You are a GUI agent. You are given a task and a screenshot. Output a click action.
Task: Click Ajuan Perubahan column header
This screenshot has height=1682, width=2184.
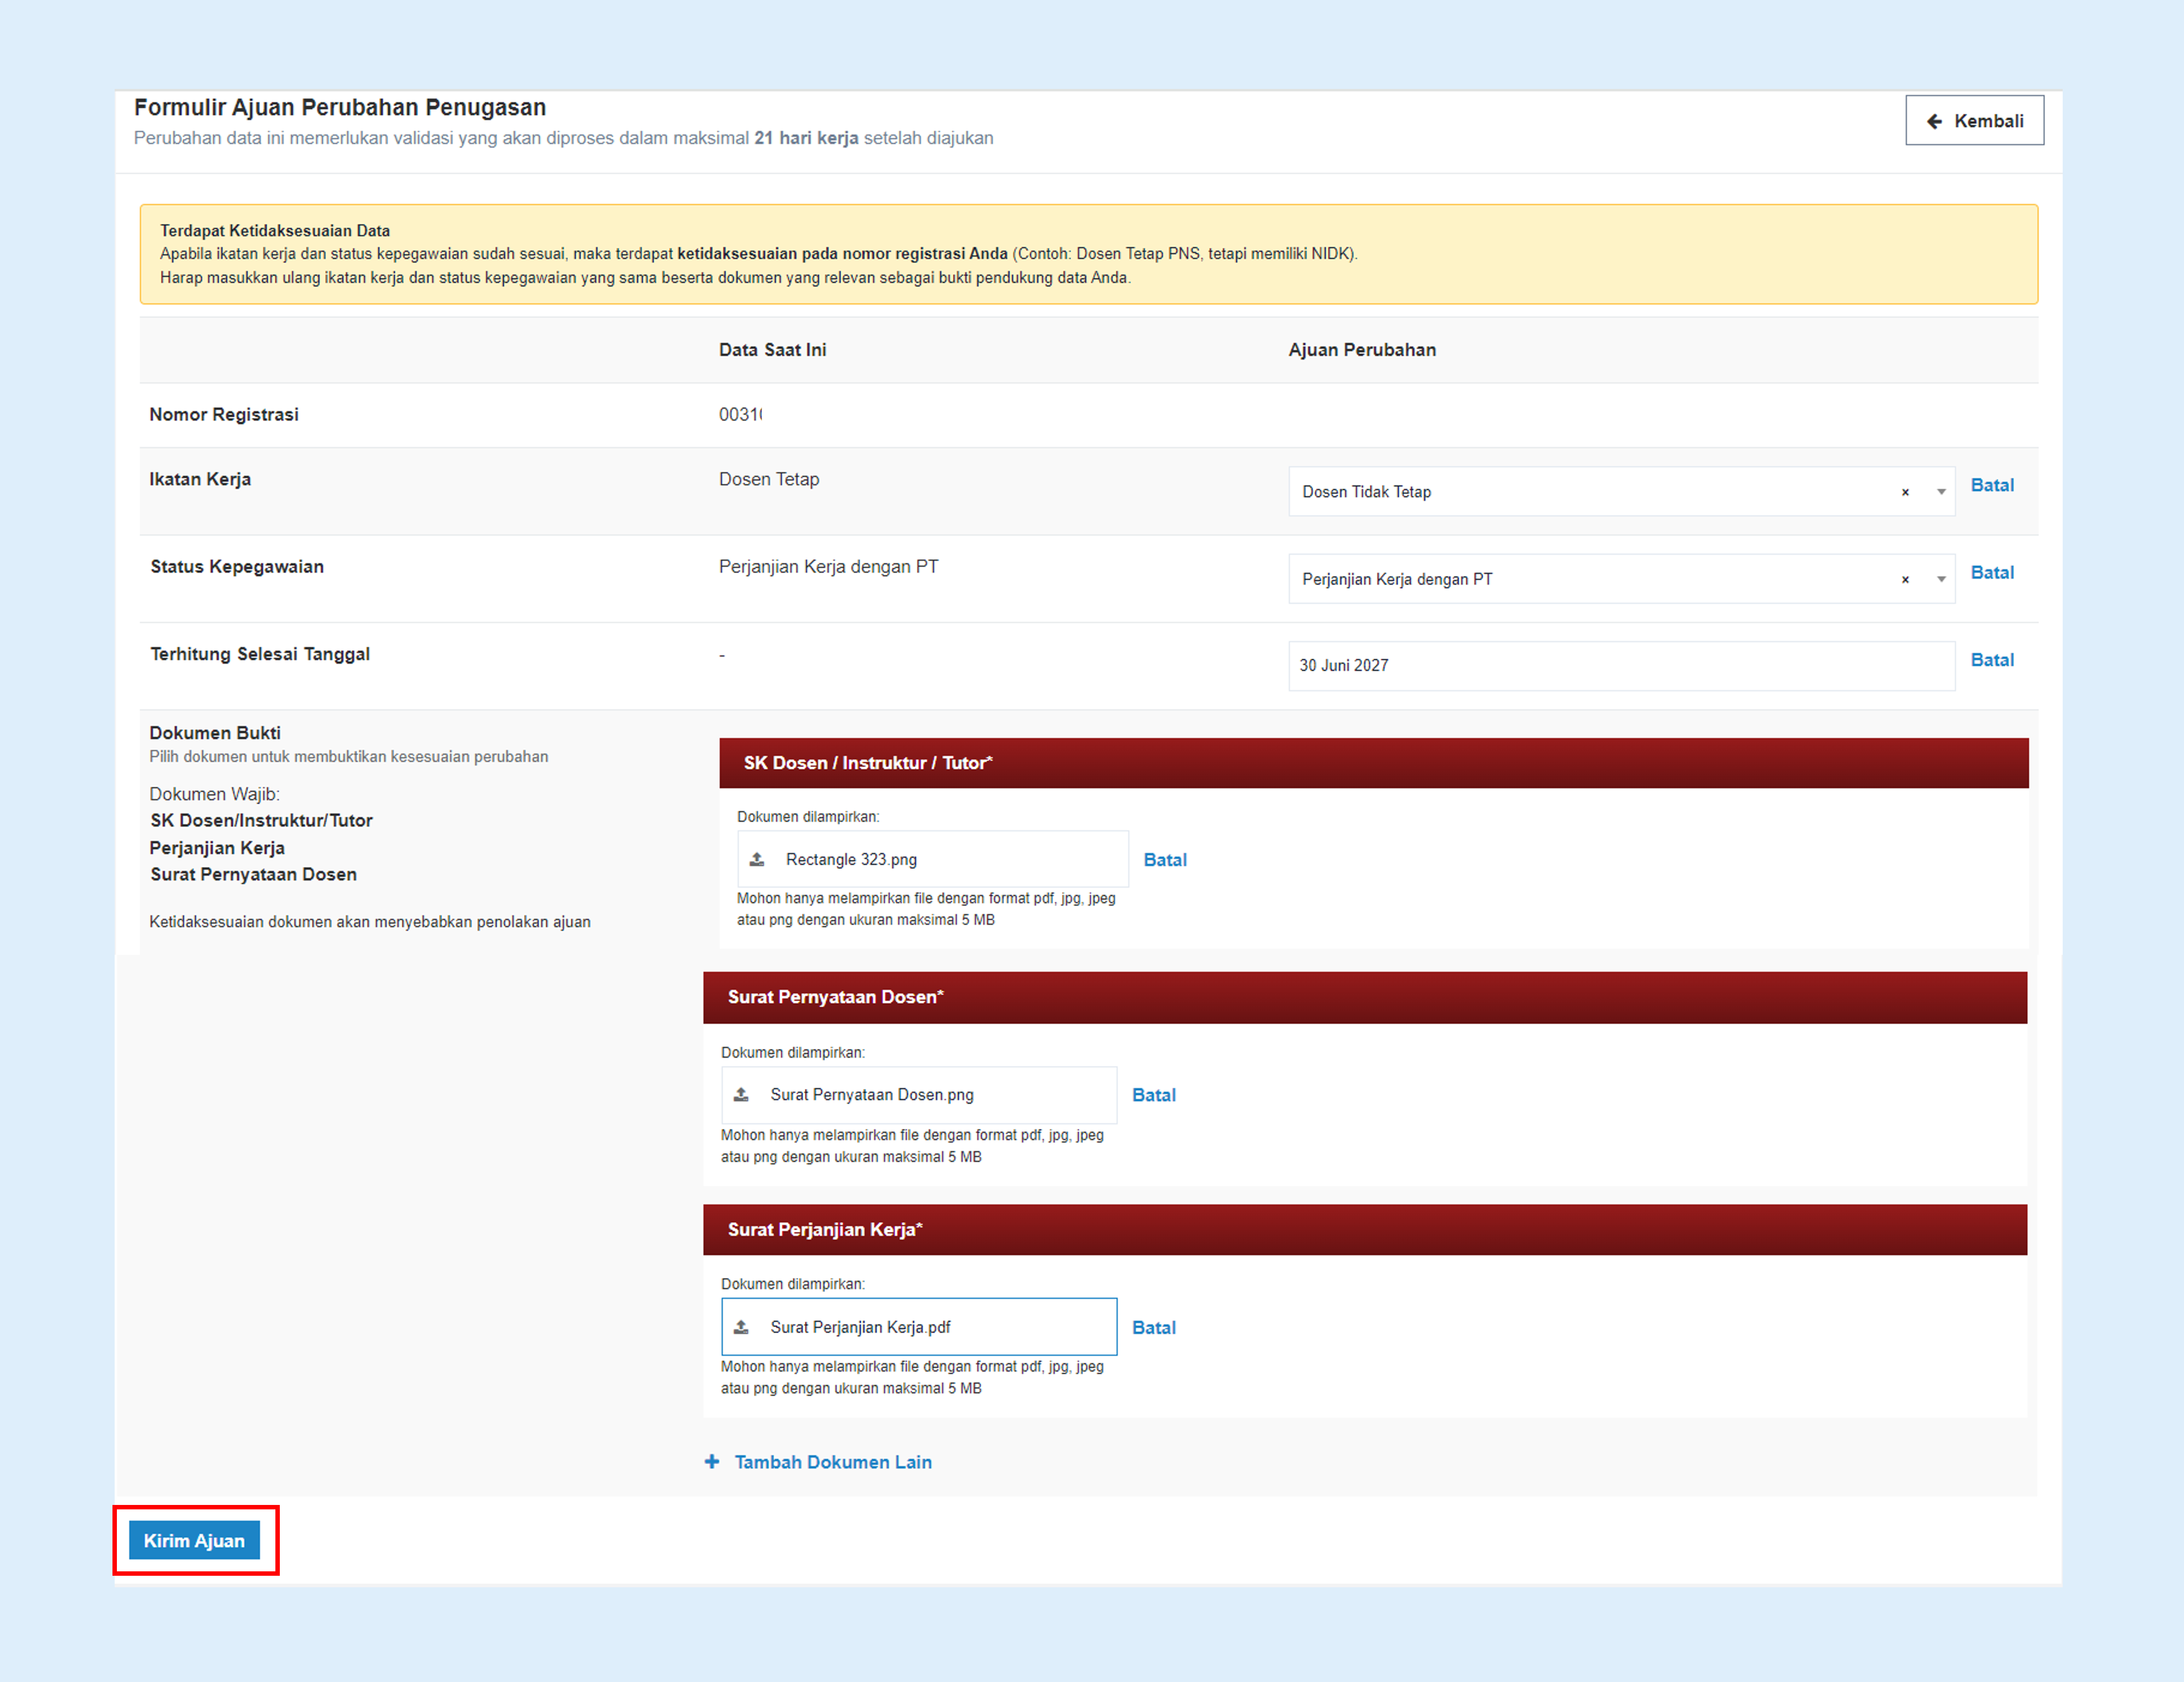click(1362, 350)
